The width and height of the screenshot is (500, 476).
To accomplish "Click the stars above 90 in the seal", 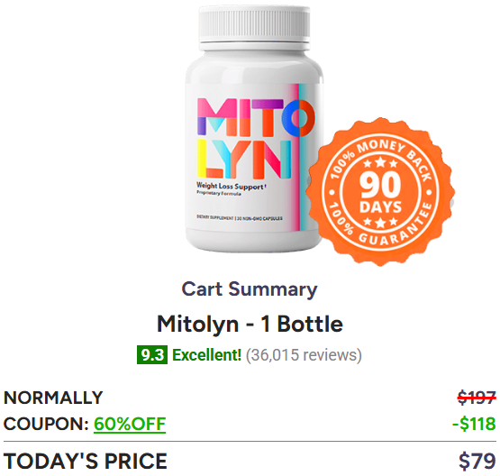I will (x=380, y=163).
